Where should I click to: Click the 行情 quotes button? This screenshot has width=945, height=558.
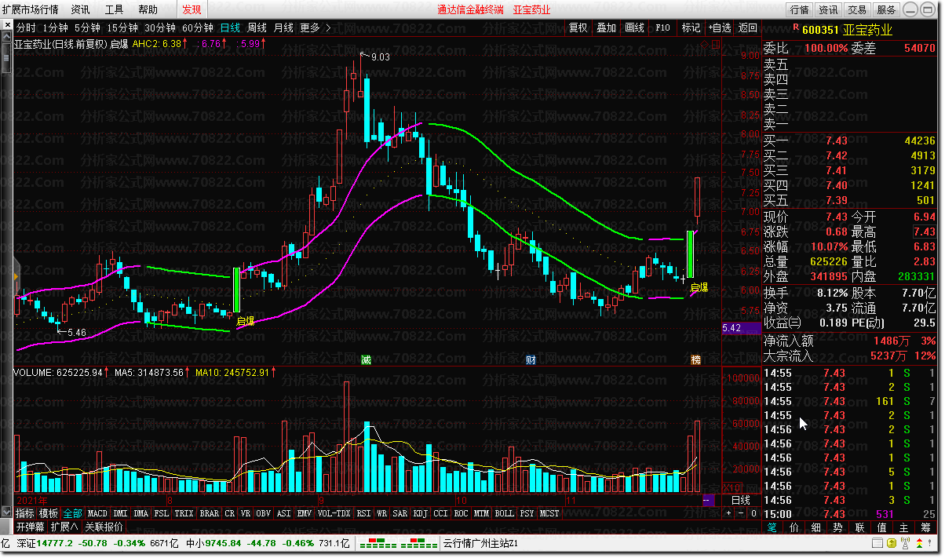pyautogui.click(x=799, y=9)
